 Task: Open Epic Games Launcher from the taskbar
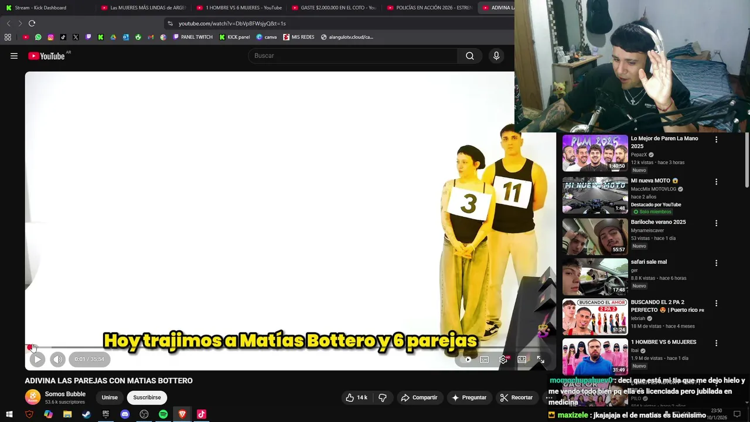(106, 414)
